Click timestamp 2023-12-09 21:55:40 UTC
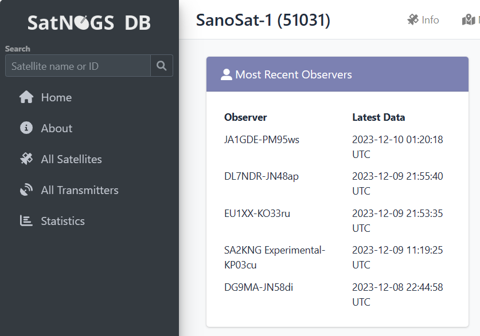 click(397, 184)
